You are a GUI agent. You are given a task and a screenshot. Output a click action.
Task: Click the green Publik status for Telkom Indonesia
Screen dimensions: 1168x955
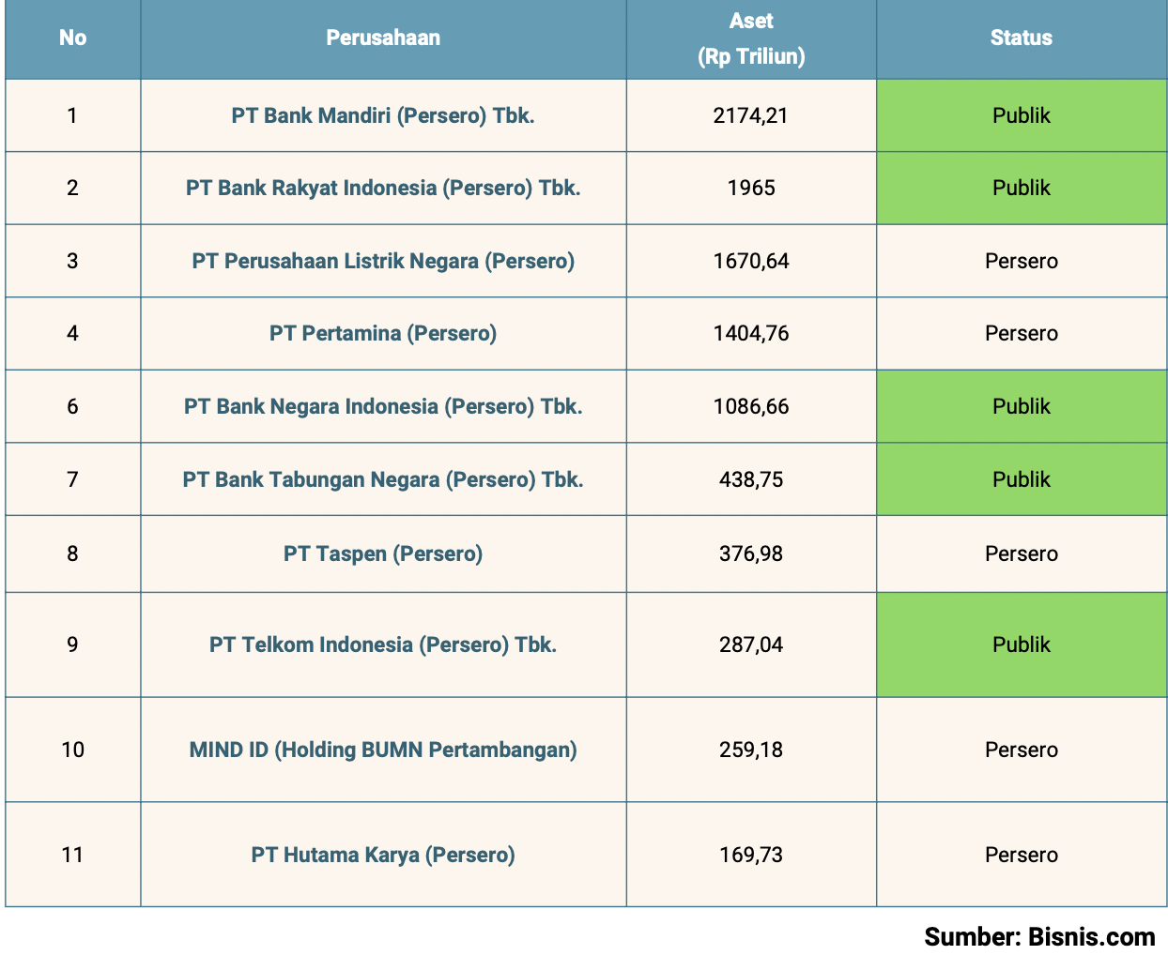click(1021, 644)
